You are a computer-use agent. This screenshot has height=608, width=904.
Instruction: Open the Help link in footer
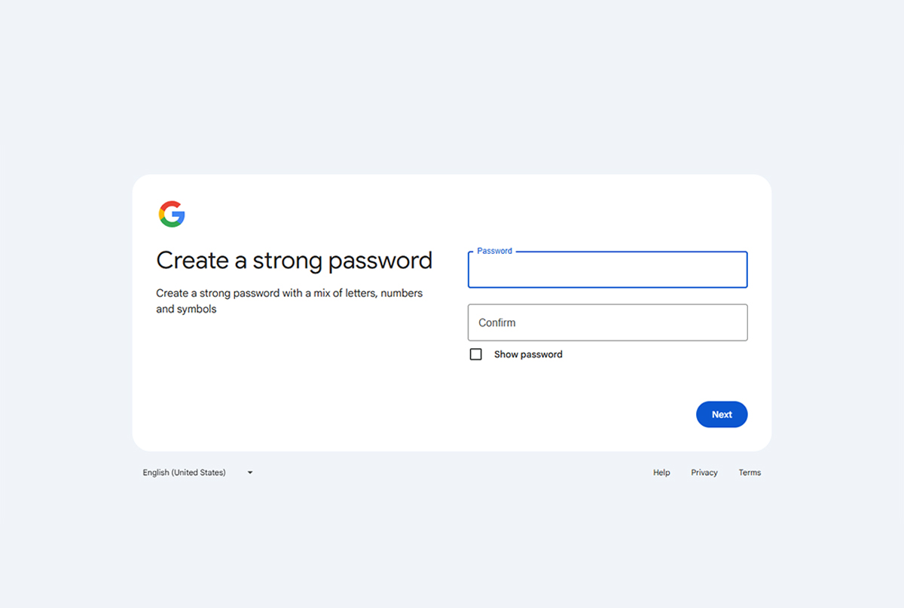click(x=661, y=472)
